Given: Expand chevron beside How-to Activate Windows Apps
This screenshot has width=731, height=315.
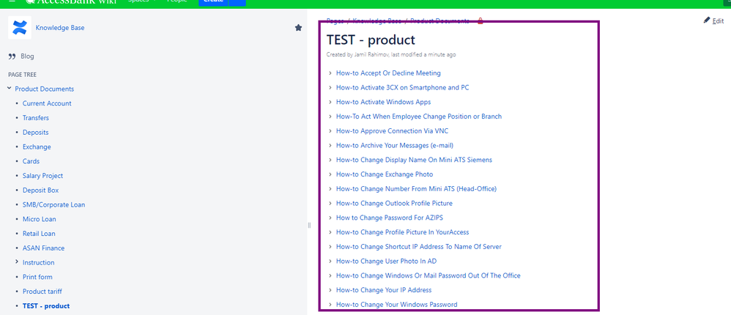Looking at the screenshot, I should [x=330, y=102].
